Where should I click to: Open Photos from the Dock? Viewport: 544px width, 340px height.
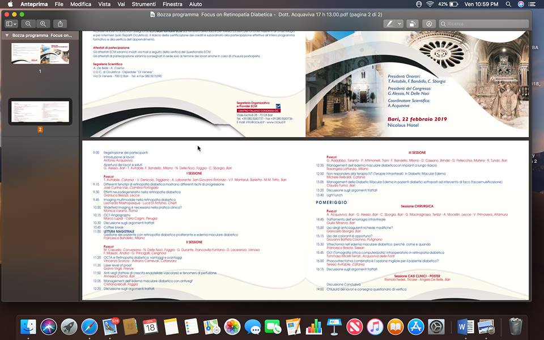click(x=232, y=326)
